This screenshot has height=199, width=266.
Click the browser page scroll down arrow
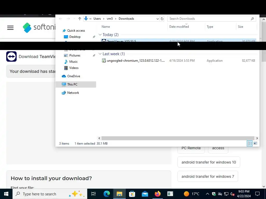click(264, 187)
